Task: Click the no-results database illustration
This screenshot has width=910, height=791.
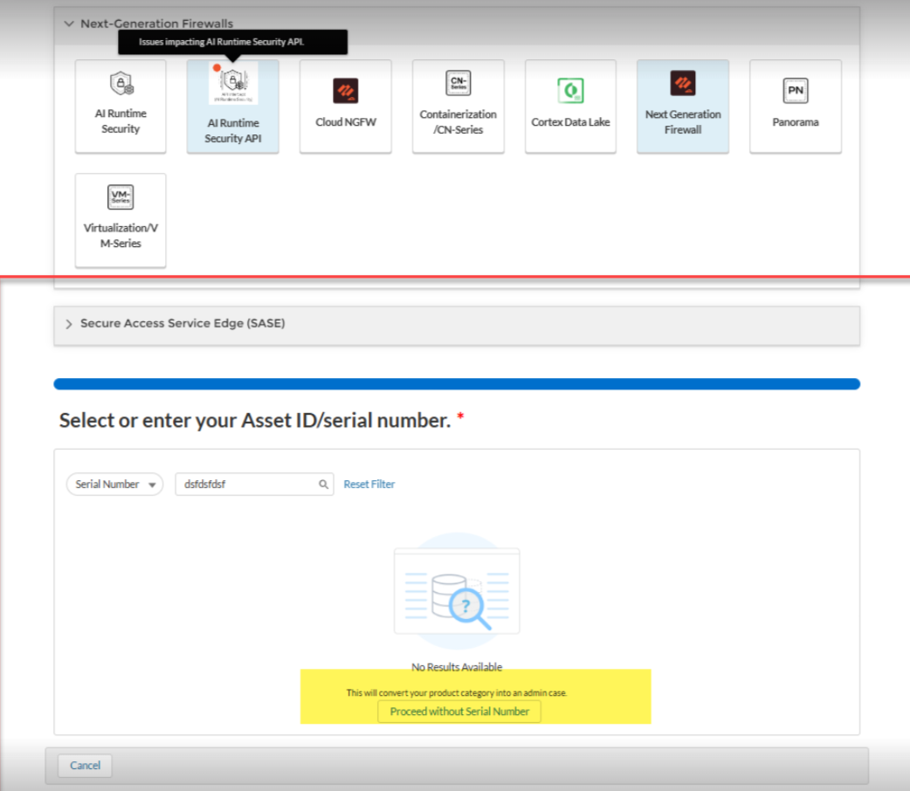Action: point(457,591)
